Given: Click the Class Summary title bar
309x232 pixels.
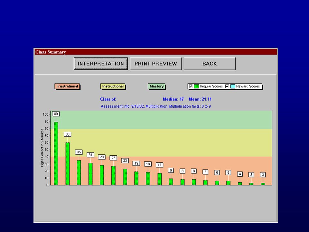Looking at the screenshot, I should (x=156, y=52).
